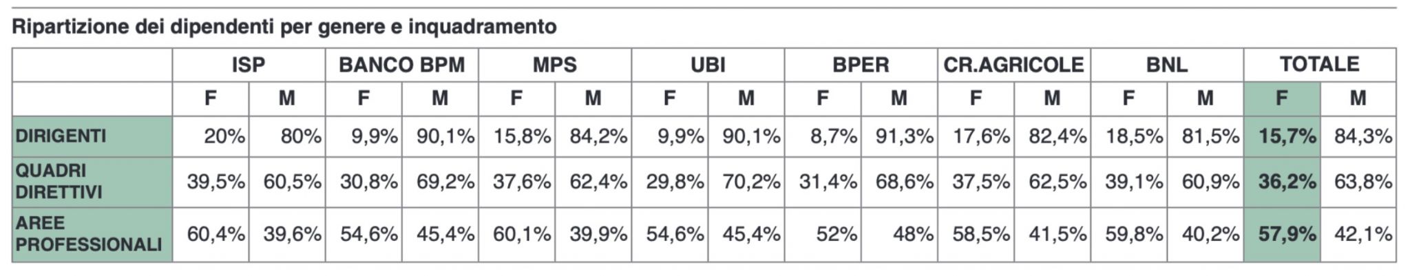Viewport: 1410px width, 276px height.
Task: Click the BNL column header
Action: click(x=1166, y=65)
